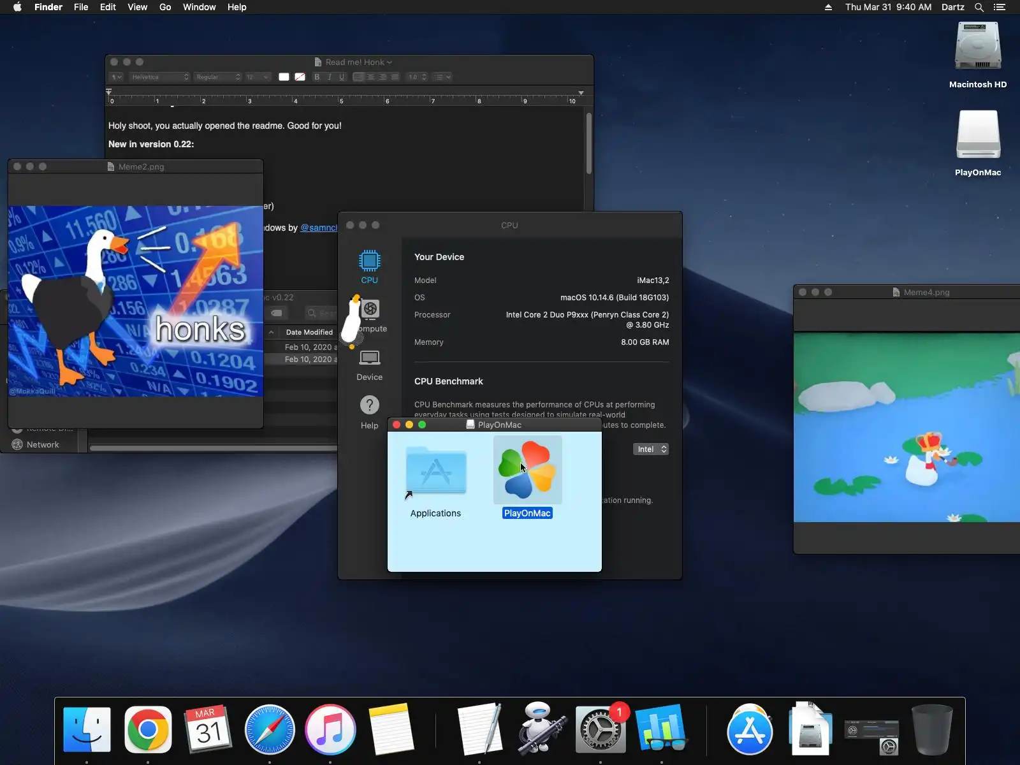Open the Helvetica font family dropdown
The height and width of the screenshot is (765, 1020).
[159, 77]
